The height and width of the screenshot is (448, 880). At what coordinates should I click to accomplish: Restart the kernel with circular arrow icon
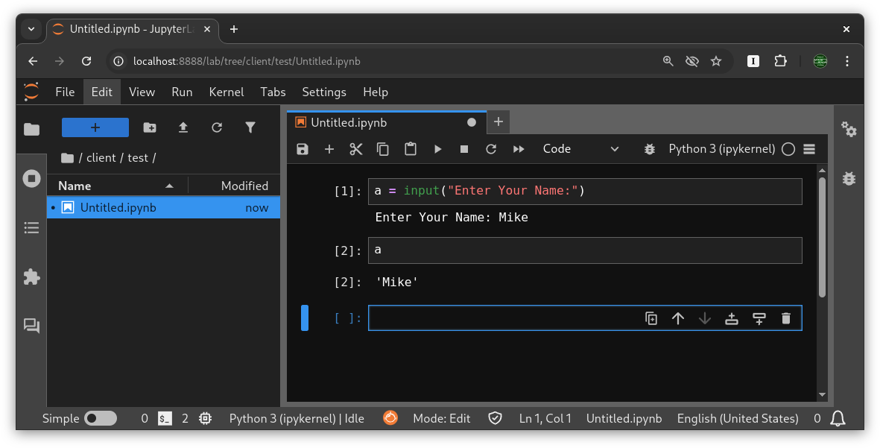click(x=491, y=149)
